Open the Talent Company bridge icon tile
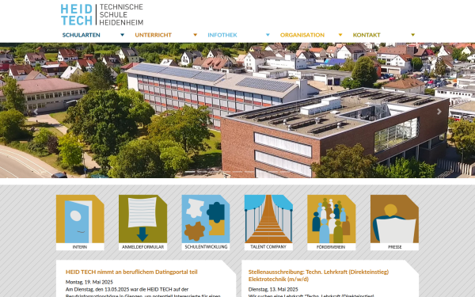This screenshot has width=475, height=297. (x=268, y=219)
